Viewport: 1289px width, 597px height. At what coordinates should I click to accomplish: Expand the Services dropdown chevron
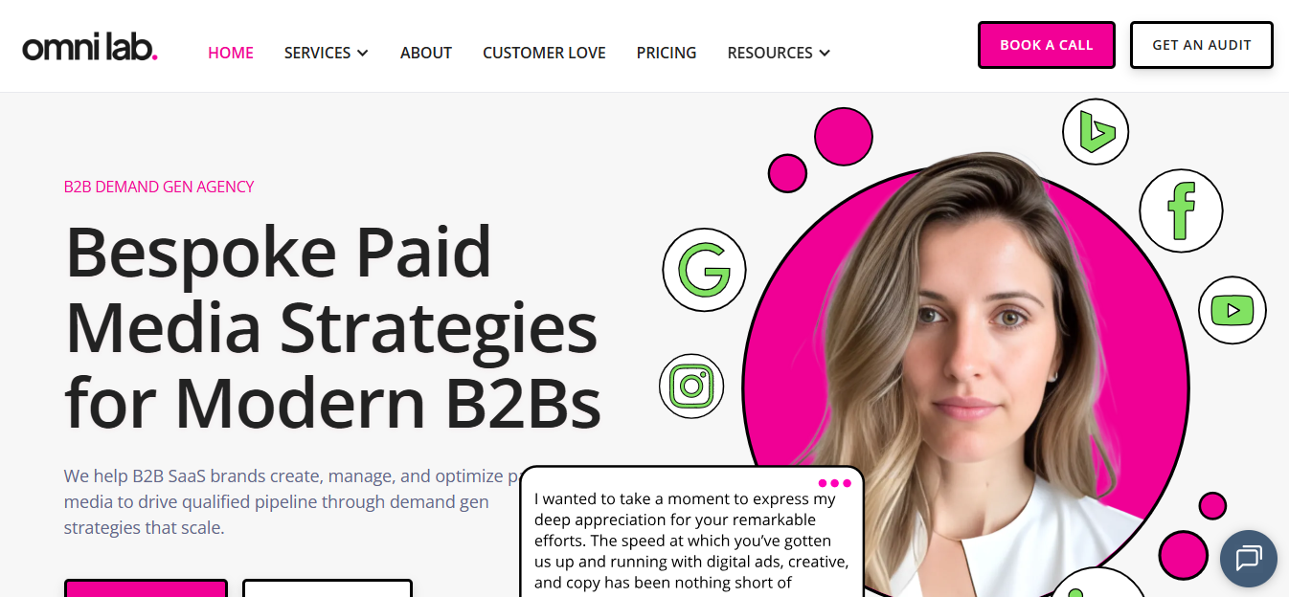coord(363,54)
